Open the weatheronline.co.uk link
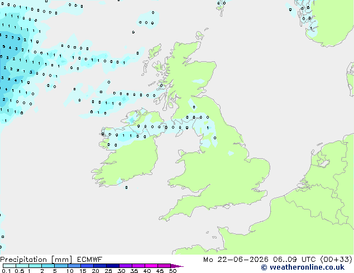The image size is (354, 273). click(303, 267)
